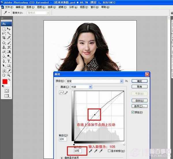173x159 pixels.
Task: Enable the 显示修剪(W) show clipping checkbox
Action: point(109,151)
